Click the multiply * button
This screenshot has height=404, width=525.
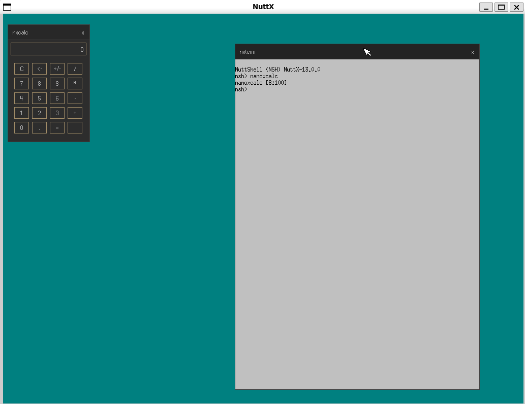click(75, 84)
